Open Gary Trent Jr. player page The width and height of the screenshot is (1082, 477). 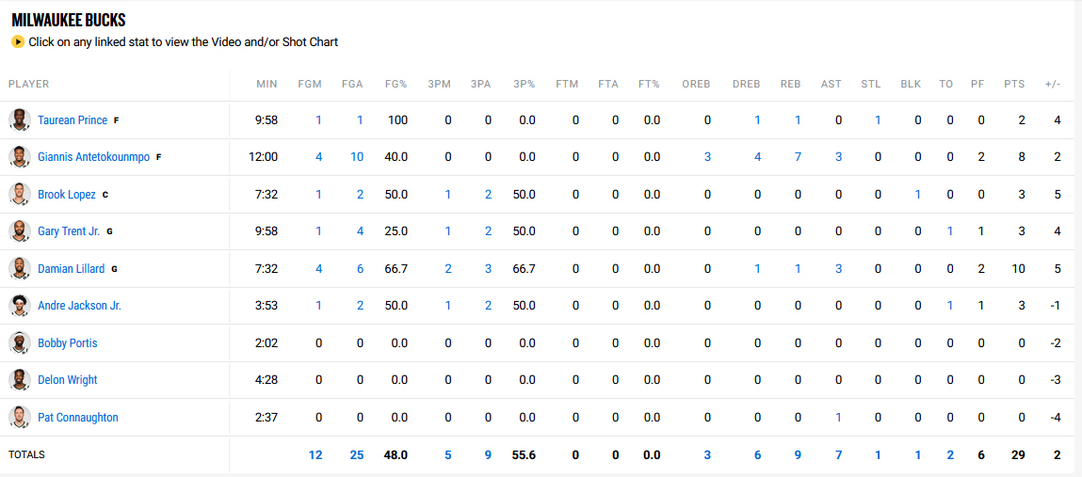68,231
